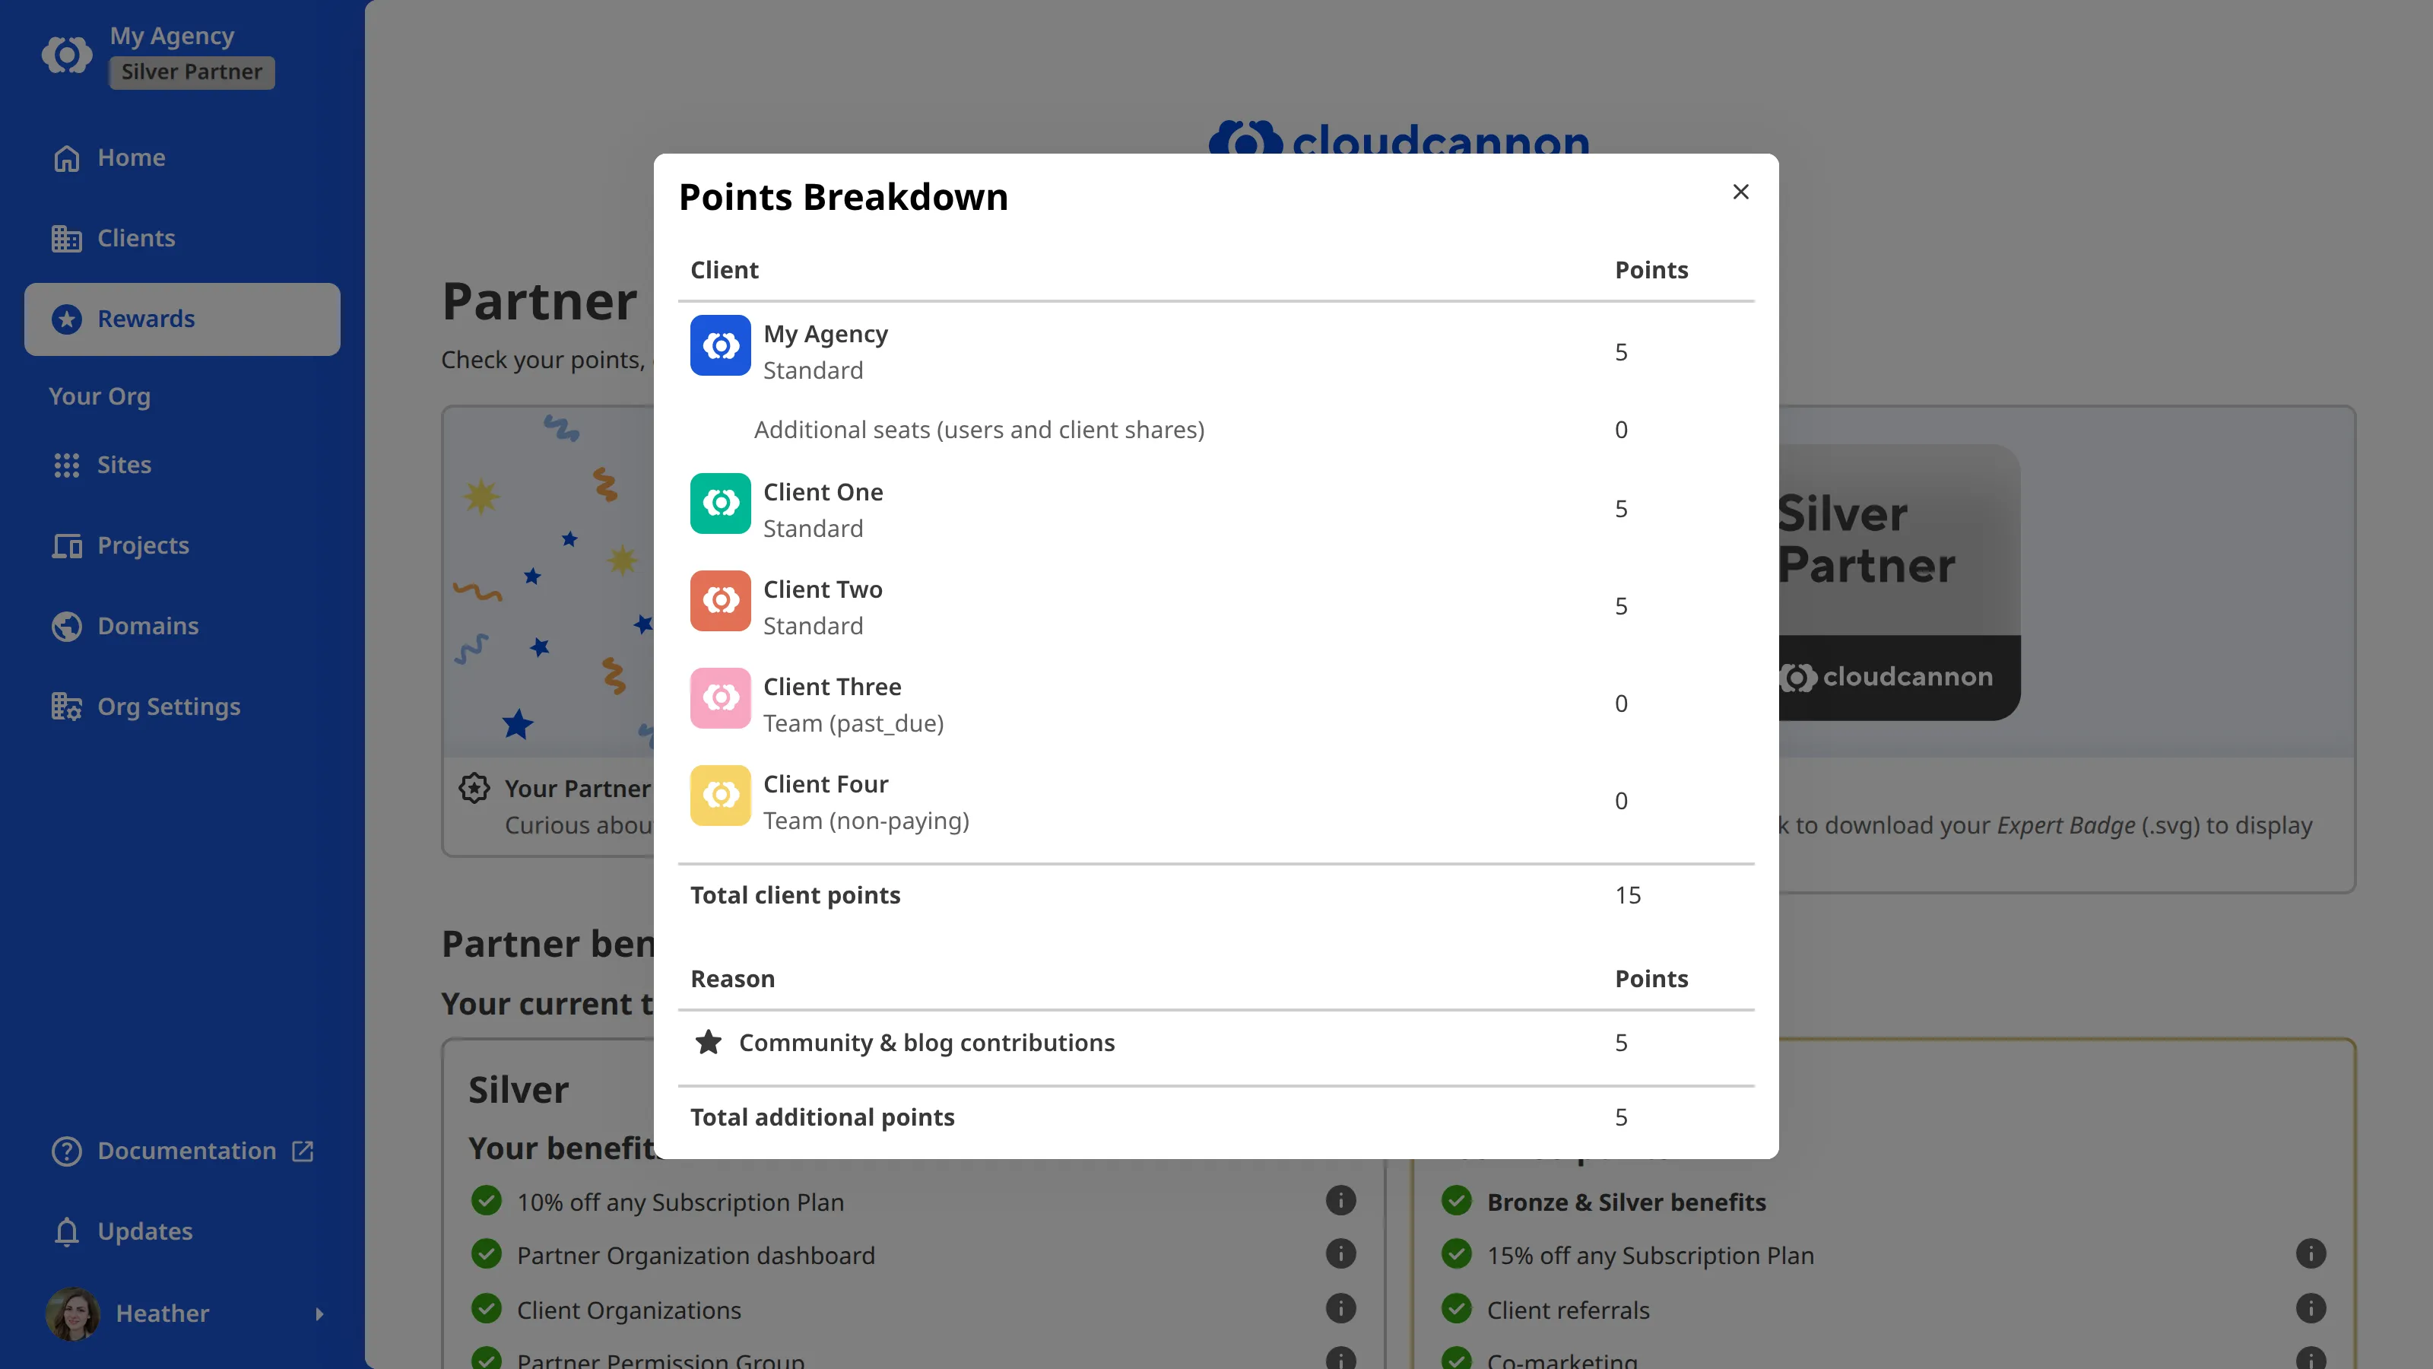
Task: Click info icon for Partner Organization dashboard
Action: pyautogui.click(x=1340, y=1253)
